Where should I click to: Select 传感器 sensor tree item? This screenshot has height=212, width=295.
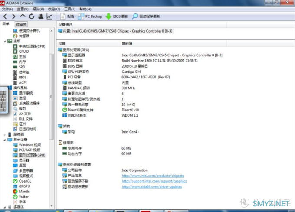pos(21,36)
